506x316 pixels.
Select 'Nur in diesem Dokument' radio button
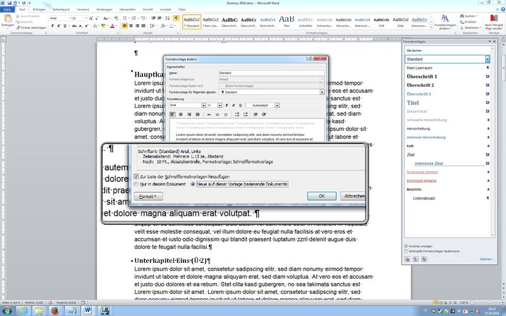pyautogui.click(x=136, y=184)
